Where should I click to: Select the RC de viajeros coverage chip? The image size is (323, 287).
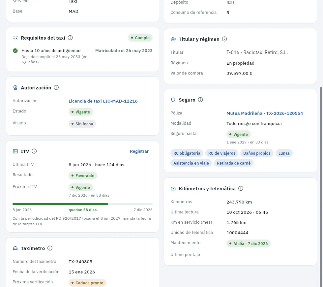tap(221, 153)
